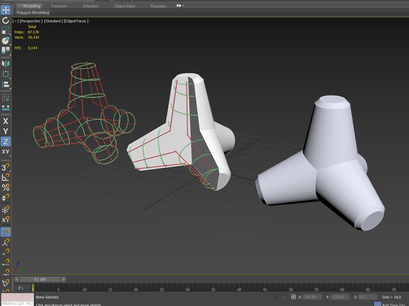Click frame 50 on the timeline
The height and width of the screenshot is (306, 409).
click(290, 289)
